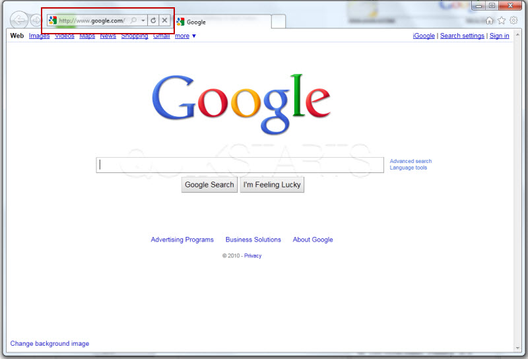Open Favorites star icon
Viewport: 528px width, 359px height.
pyautogui.click(x=502, y=20)
